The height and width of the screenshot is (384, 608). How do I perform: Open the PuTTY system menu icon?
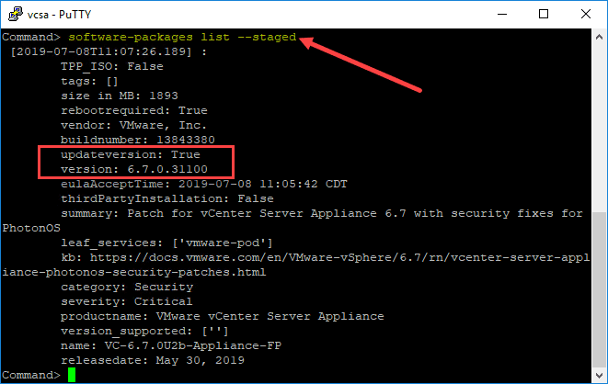pyautogui.click(x=13, y=14)
